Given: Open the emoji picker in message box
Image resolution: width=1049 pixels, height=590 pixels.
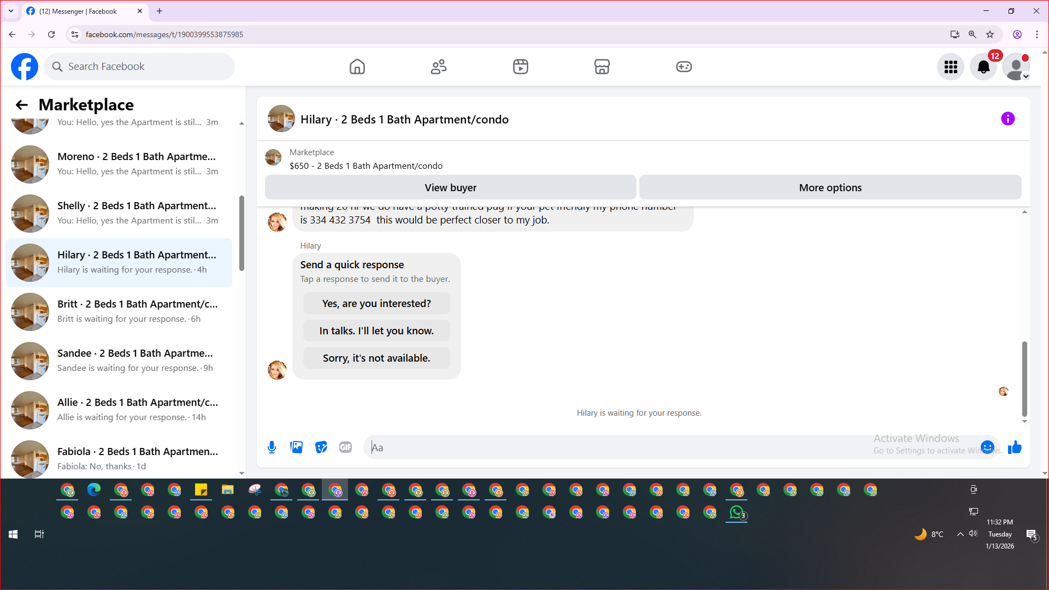Looking at the screenshot, I should (x=987, y=447).
